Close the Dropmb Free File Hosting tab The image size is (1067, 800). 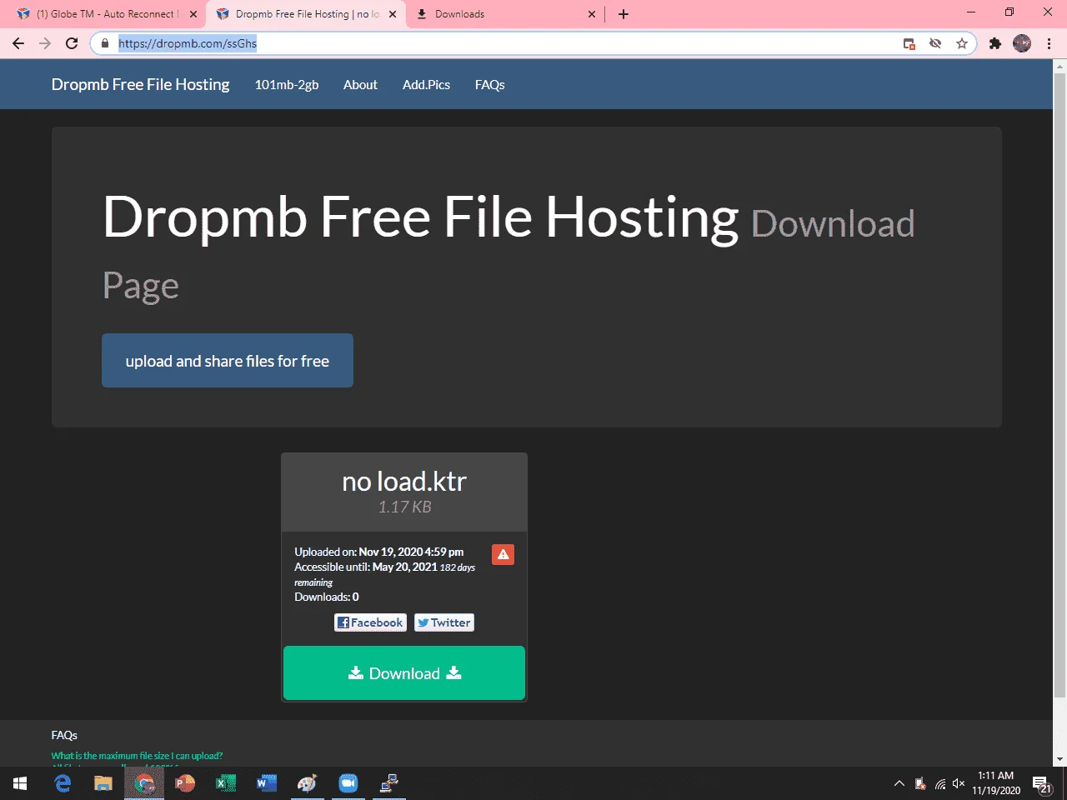[x=393, y=14]
